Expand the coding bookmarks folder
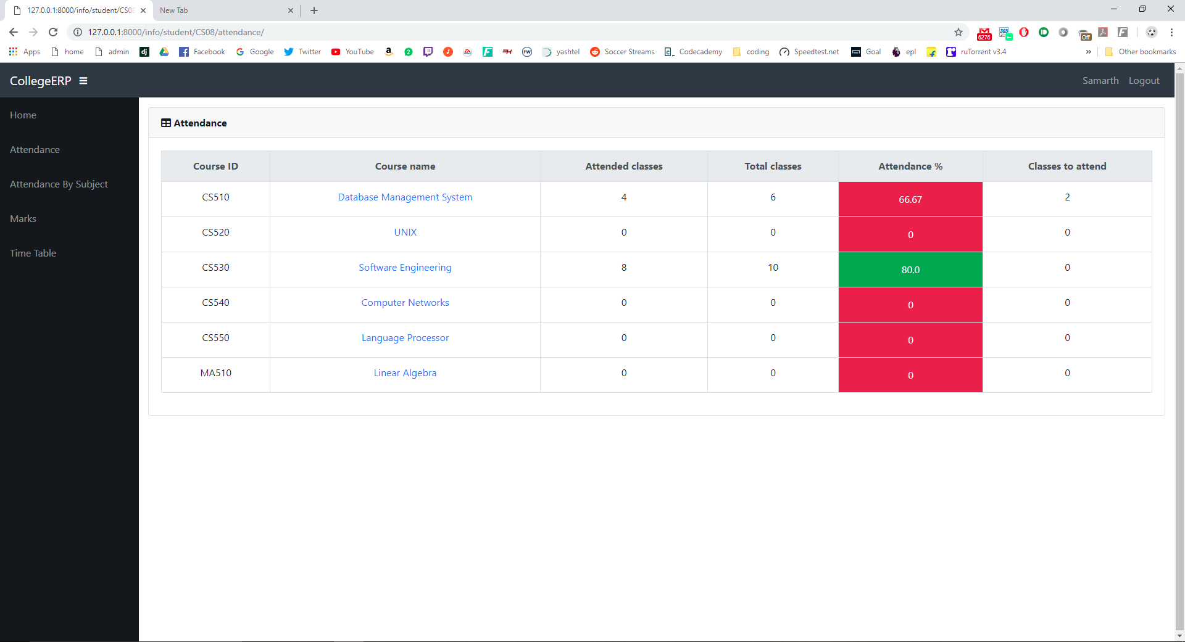 (751, 52)
